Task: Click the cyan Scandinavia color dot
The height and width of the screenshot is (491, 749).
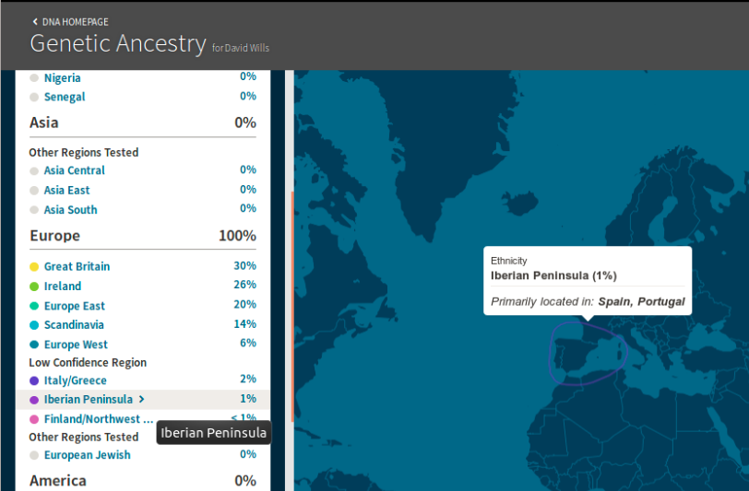Action: click(x=34, y=325)
